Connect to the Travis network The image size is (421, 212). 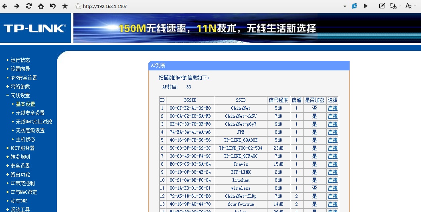332,164
